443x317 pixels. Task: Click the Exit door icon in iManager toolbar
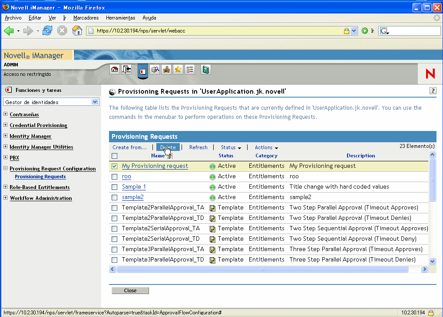(x=126, y=69)
